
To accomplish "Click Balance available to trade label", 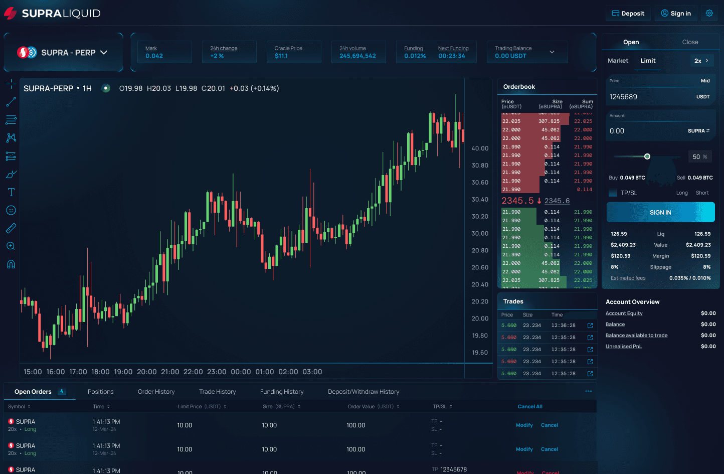I will [636, 336].
